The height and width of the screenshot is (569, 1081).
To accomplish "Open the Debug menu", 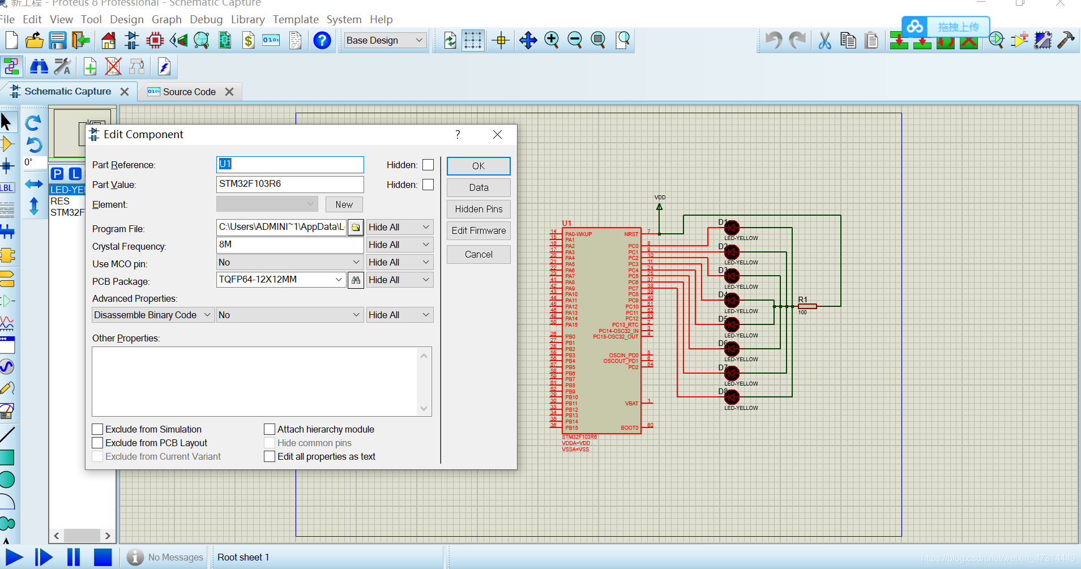I will (x=206, y=19).
